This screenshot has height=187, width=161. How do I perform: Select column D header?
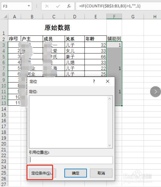(x=75, y=16)
